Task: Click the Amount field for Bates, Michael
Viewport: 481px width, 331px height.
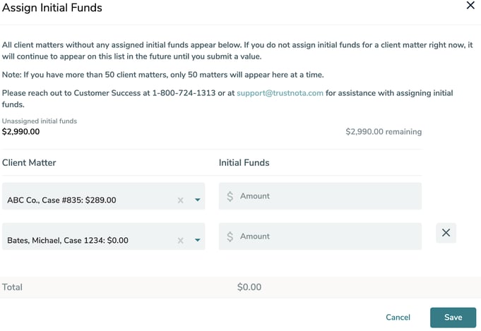Action: point(325,236)
